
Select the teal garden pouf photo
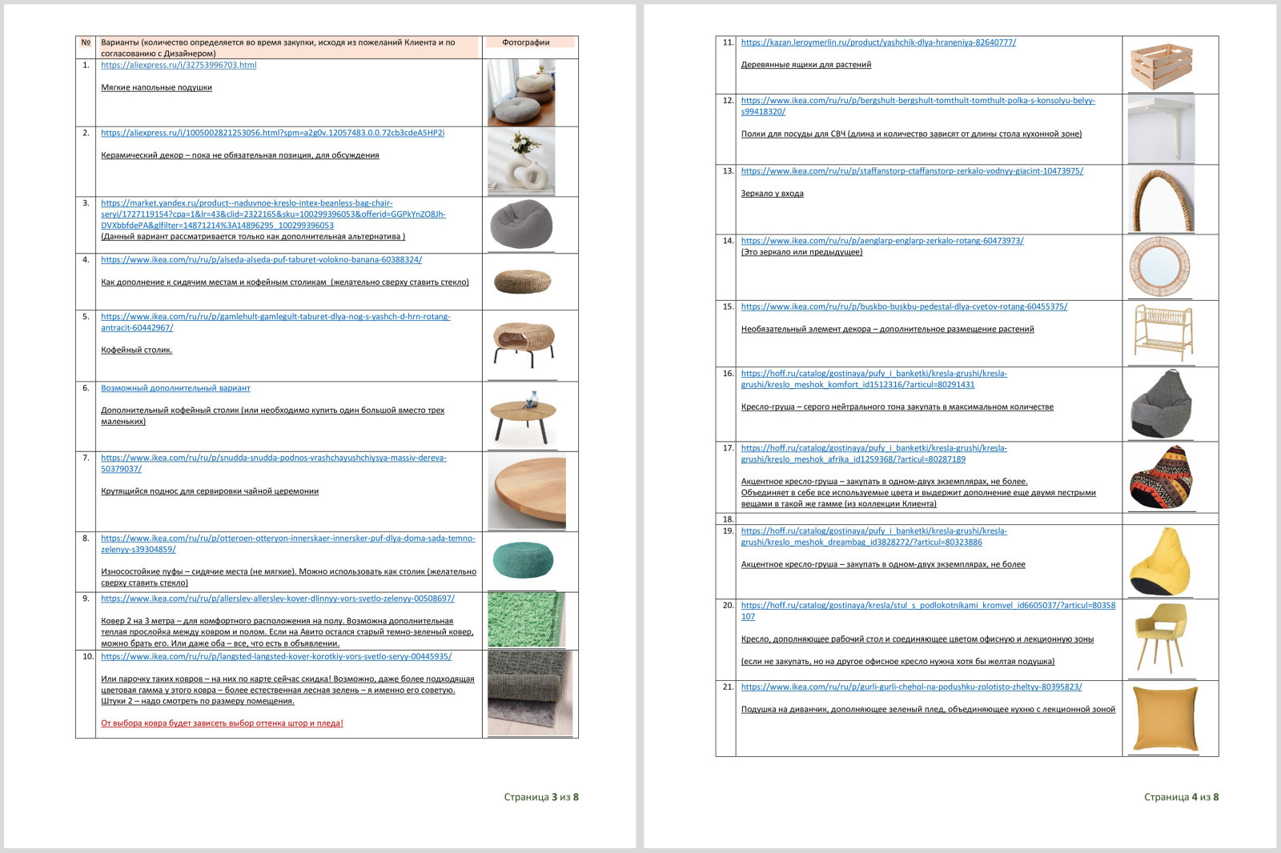523,559
